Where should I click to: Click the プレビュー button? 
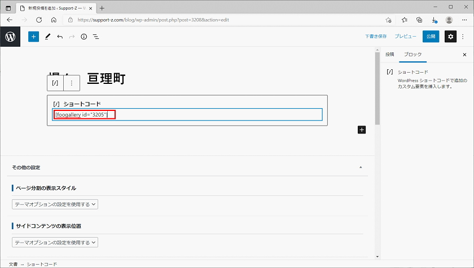pyautogui.click(x=405, y=37)
